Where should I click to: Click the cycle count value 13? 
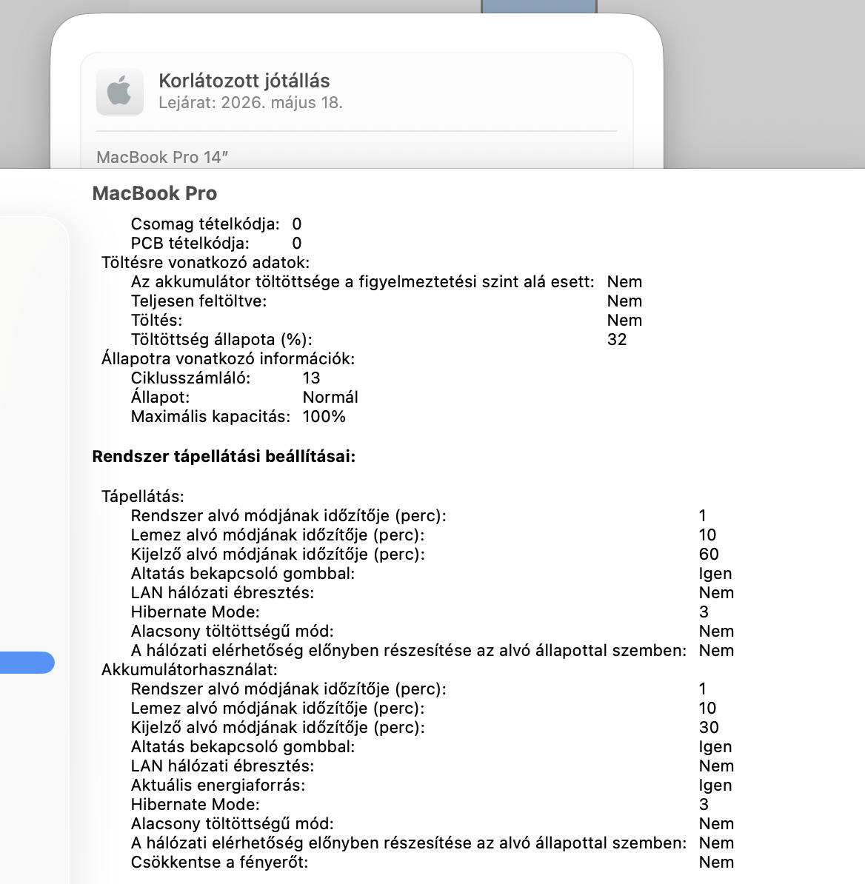click(311, 378)
